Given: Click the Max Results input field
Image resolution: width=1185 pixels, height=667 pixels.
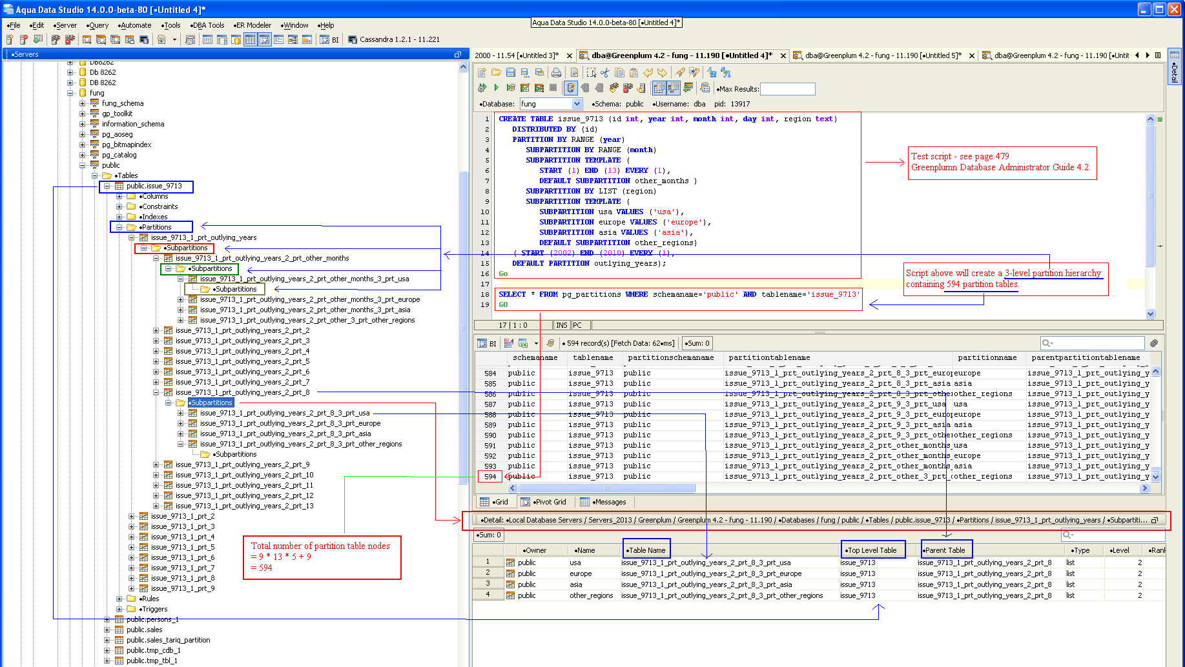Looking at the screenshot, I should click(x=787, y=89).
